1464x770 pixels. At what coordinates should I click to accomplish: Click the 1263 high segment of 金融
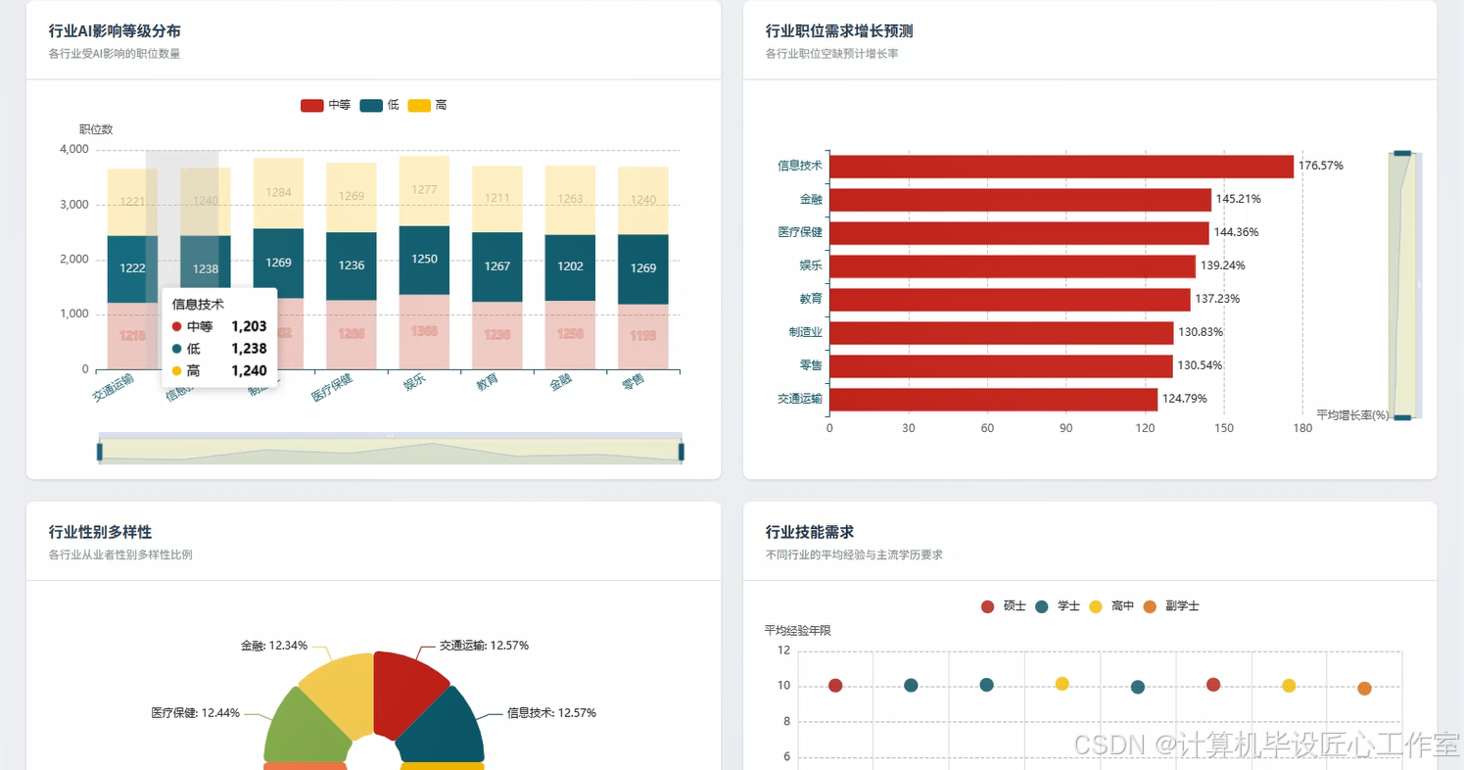pos(570,200)
